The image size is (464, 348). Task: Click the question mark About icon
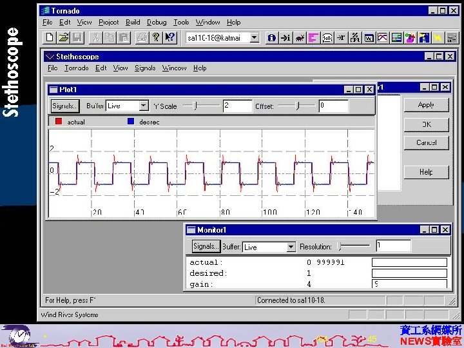(156, 37)
